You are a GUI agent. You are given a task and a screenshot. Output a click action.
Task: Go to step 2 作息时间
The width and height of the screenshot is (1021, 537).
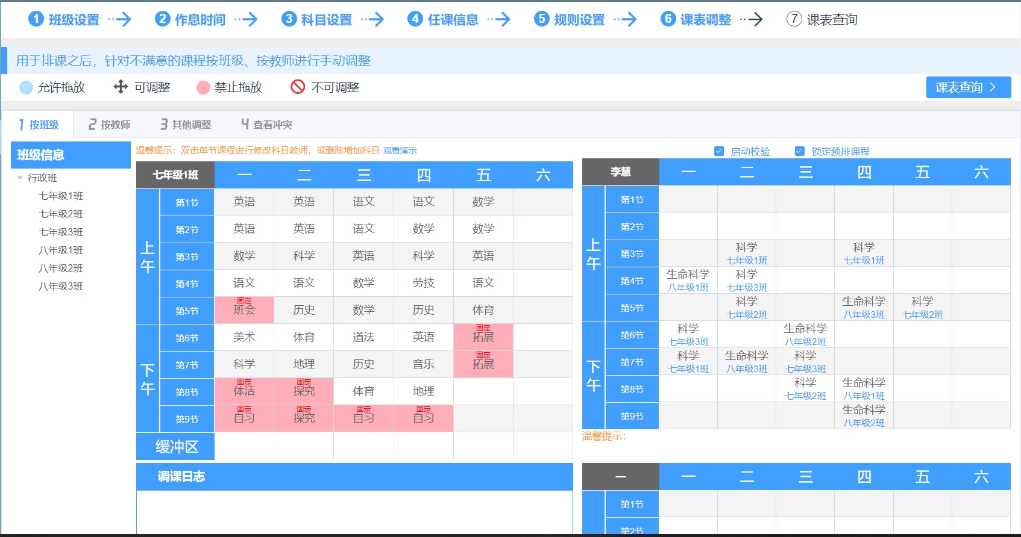(190, 19)
